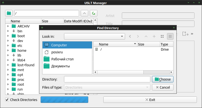This screenshot has height=108, width=202.
Task: Select the lib64 link entry
Action: pyautogui.click(x=21, y=60)
